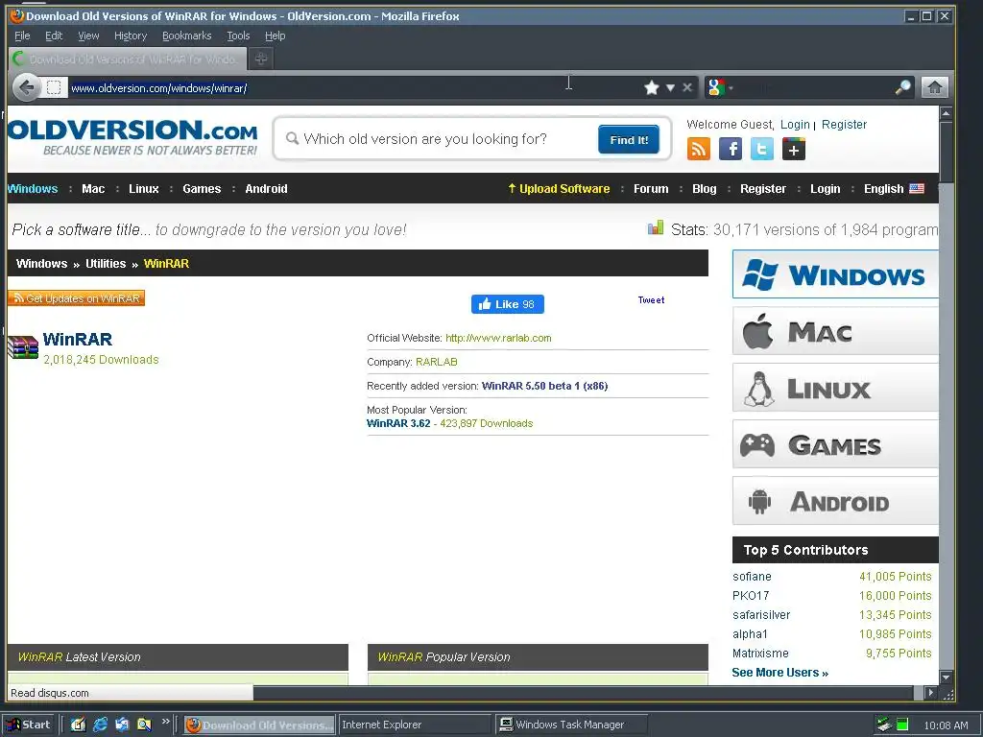Click the See More Users link
The width and height of the screenshot is (983, 737).
point(779,673)
